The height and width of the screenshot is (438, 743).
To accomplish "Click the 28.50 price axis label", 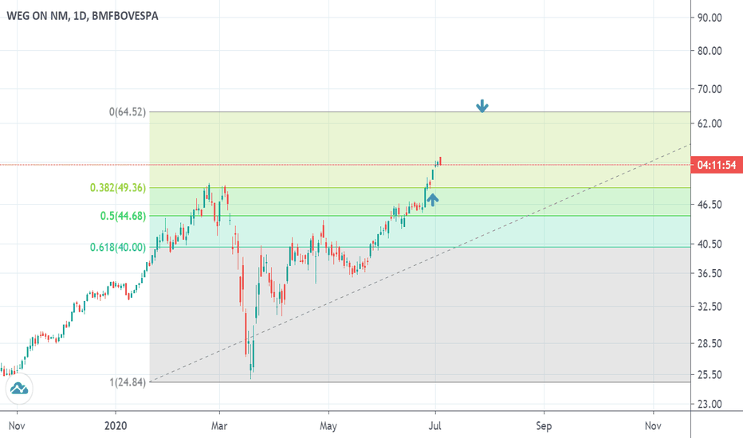I will (x=710, y=343).
